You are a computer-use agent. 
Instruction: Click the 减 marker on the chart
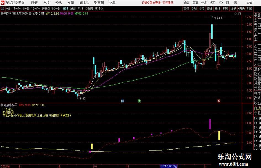point(139,101)
